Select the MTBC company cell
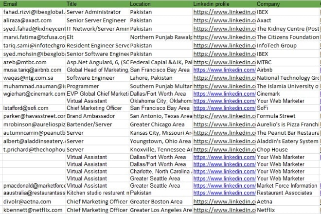Screen dimensions: 321x214 coord(287,62)
